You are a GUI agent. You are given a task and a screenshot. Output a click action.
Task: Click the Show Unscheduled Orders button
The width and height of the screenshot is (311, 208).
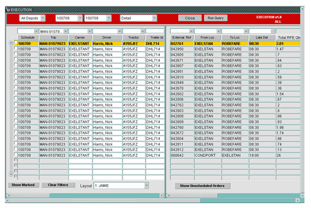[x=202, y=186]
